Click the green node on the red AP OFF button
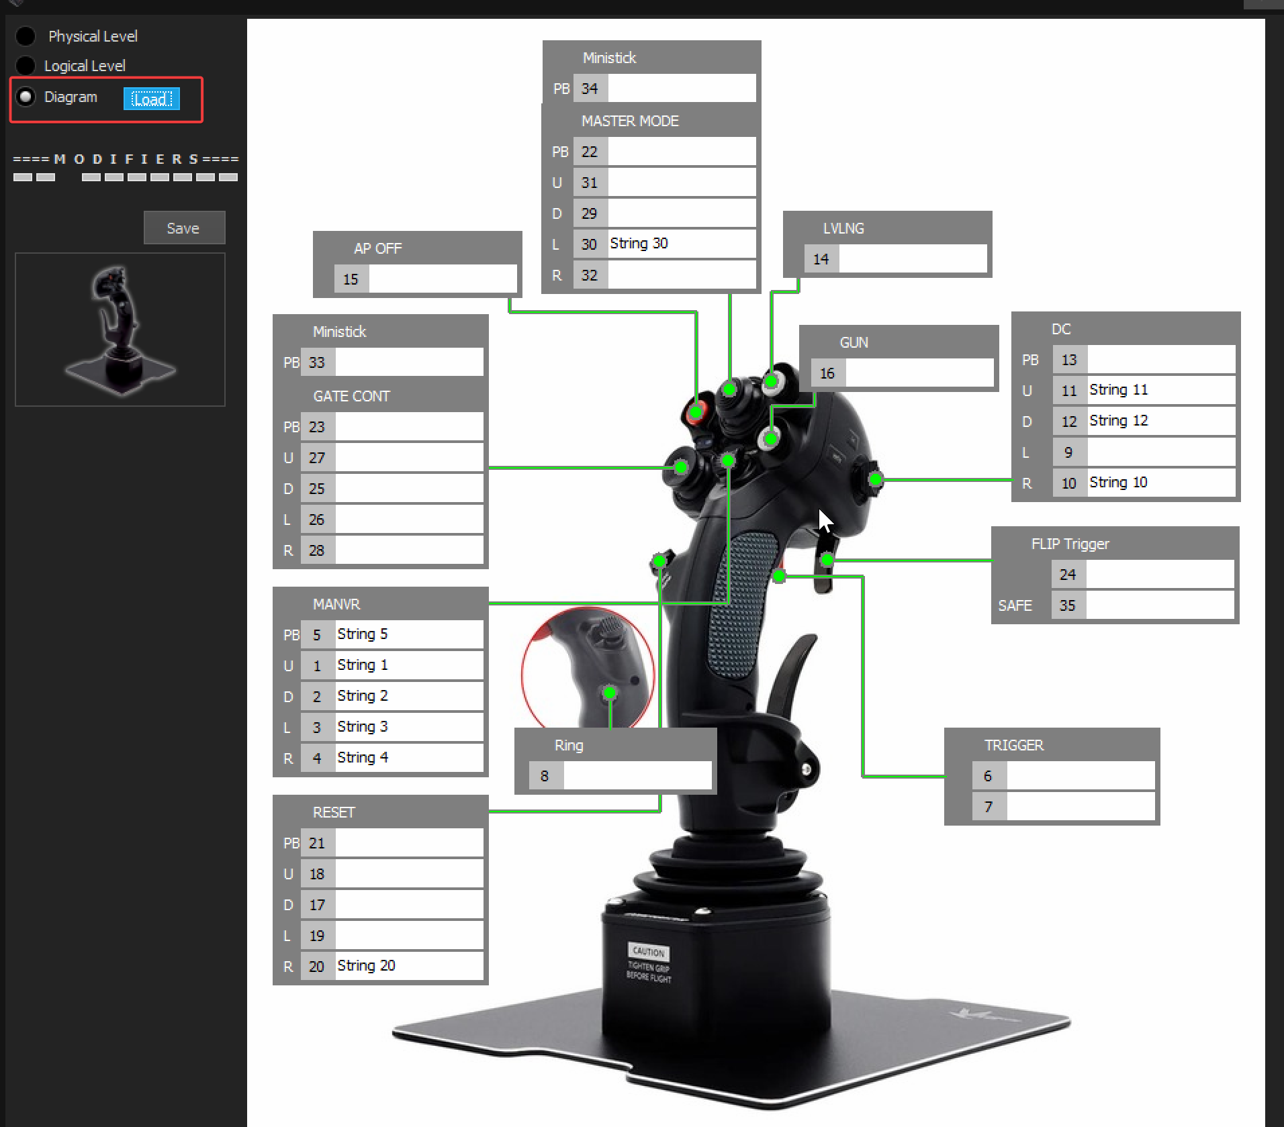 click(696, 411)
